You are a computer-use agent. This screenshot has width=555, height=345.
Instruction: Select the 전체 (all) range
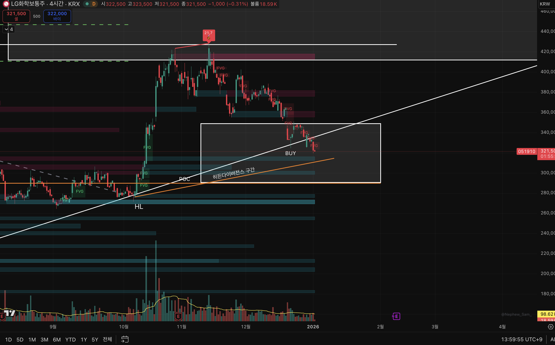[x=107, y=339]
